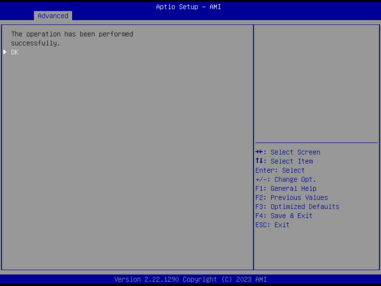381x286 pixels.
Task: Click F3: Optimized Defaults hint
Action: 297,207
